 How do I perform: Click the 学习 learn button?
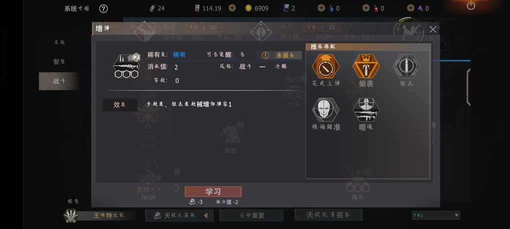point(213,192)
